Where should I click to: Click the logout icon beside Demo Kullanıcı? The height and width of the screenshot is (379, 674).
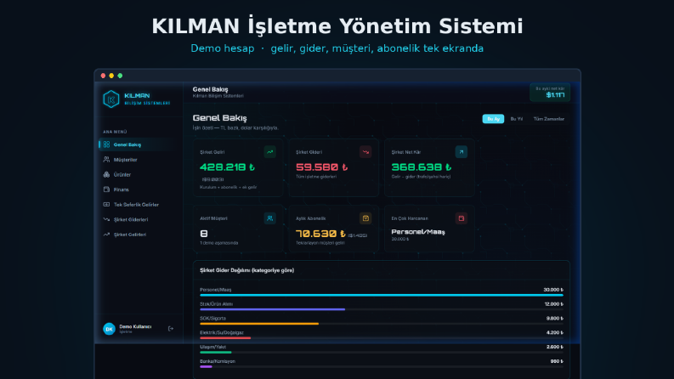tap(171, 329)
